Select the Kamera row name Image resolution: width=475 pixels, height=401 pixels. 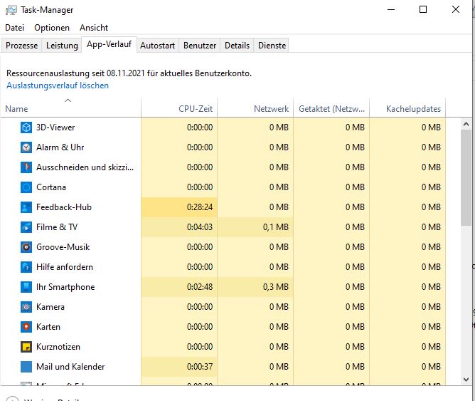(x=50, y=307)
